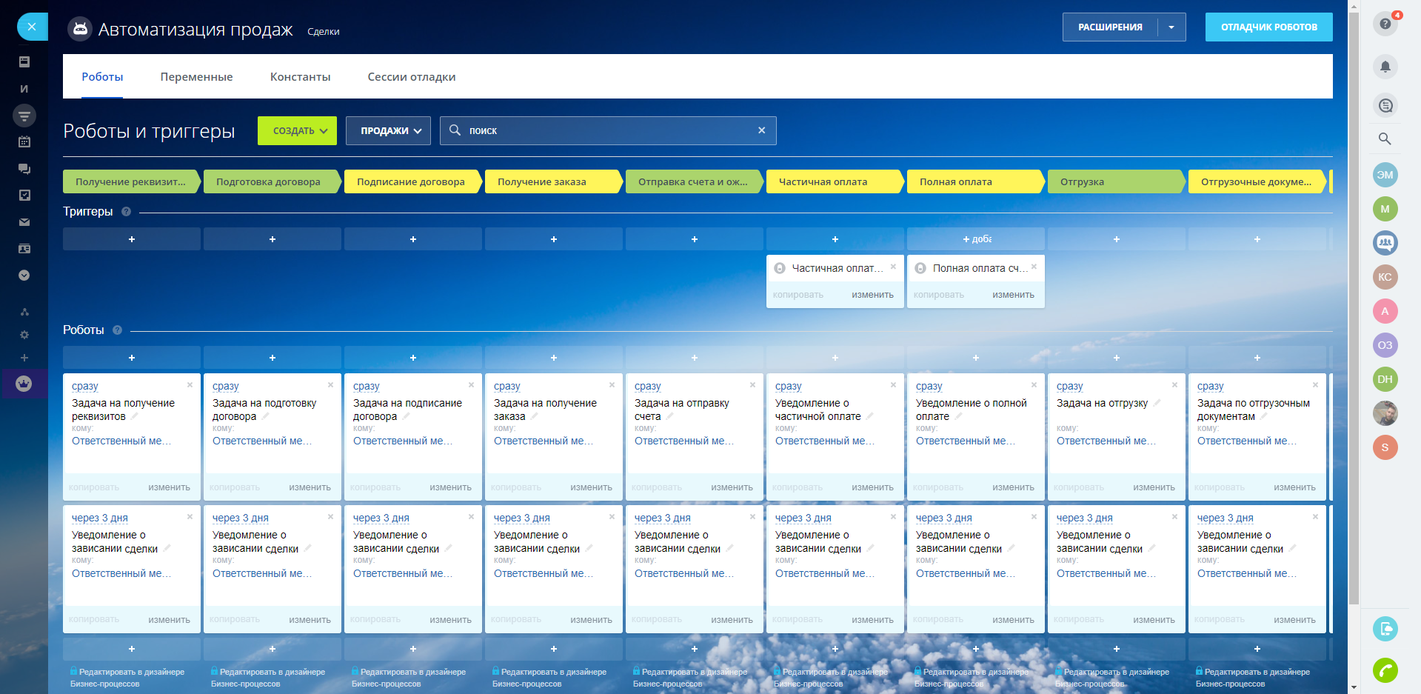
Task: Click the поиск search field
Action: (607, 131)
